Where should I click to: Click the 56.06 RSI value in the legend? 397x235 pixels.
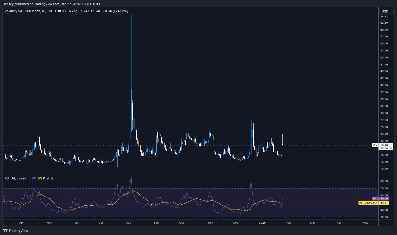[x=31, y=178]
